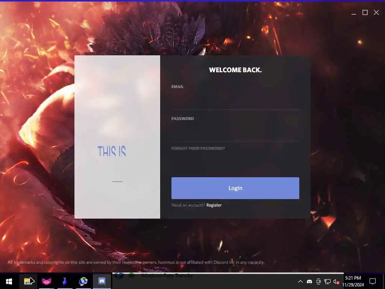Launch the pink cat app in taskbar
The width and height of the screenshot is (385, 289).
click(x=46, y=281)
